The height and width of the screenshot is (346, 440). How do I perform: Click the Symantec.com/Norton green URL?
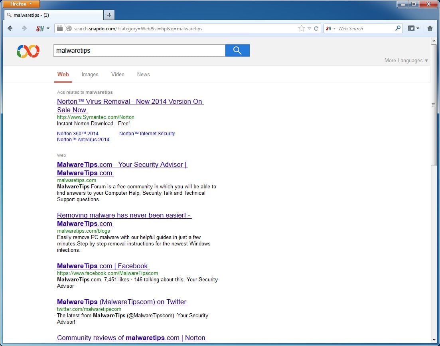[x=96, y=117]
